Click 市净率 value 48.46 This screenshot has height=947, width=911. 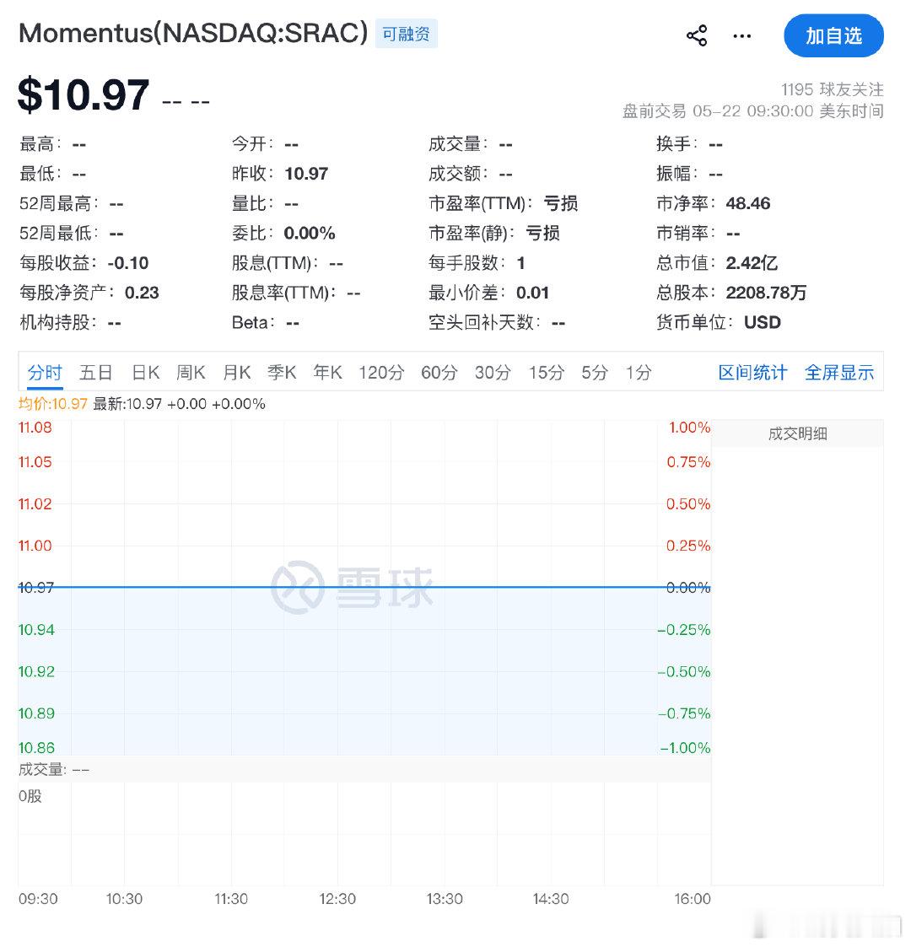(x=748, y=203)
